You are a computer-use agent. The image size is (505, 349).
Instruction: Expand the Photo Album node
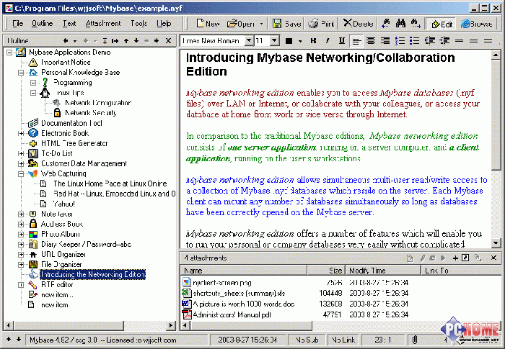point(21,235)
